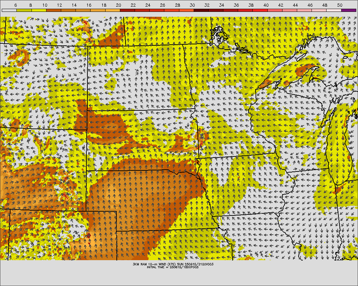Click the swatch between 40 and 42

pyautogui.click(x=275, y=10)
